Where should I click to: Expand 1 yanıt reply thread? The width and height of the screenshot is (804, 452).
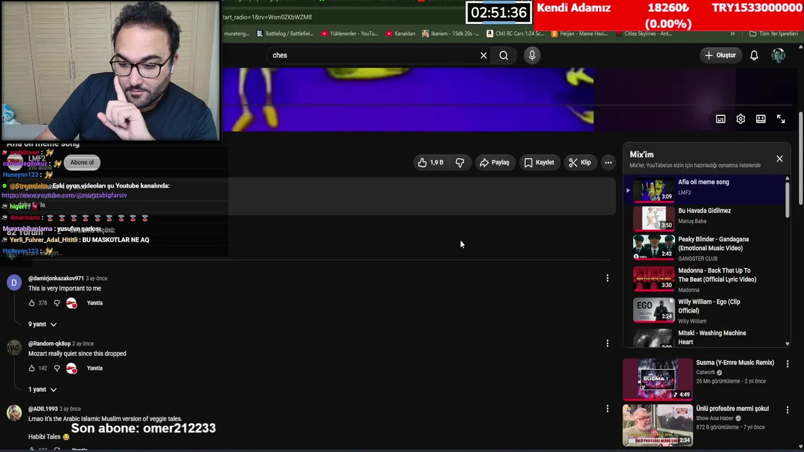coord(42,390)
